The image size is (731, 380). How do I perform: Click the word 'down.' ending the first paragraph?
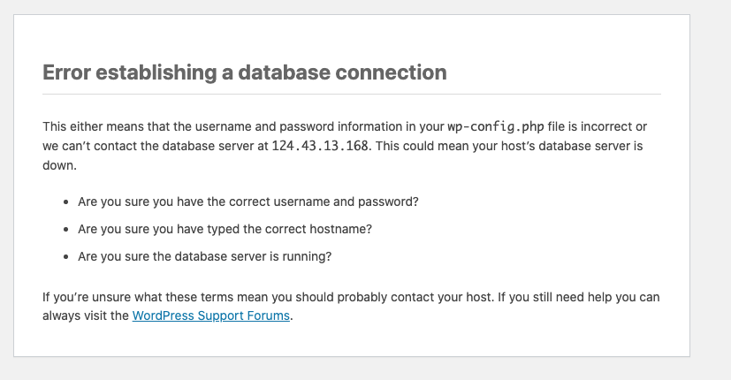tap(60, 165)
